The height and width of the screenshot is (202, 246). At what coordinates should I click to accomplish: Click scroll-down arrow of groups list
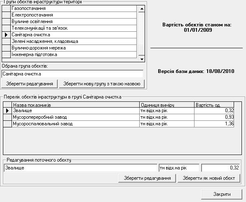[142, 59]
